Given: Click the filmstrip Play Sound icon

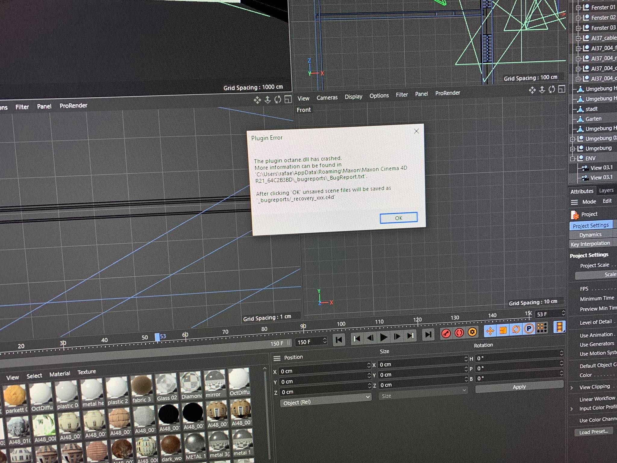Looking at the screenshot, I should tap(559, 326).
